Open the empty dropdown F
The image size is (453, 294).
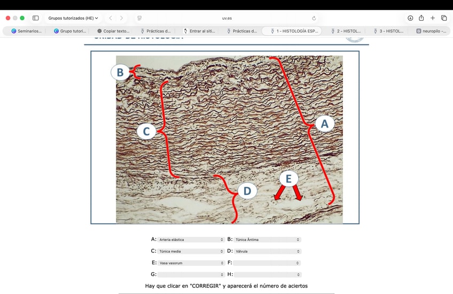point(267,263)
